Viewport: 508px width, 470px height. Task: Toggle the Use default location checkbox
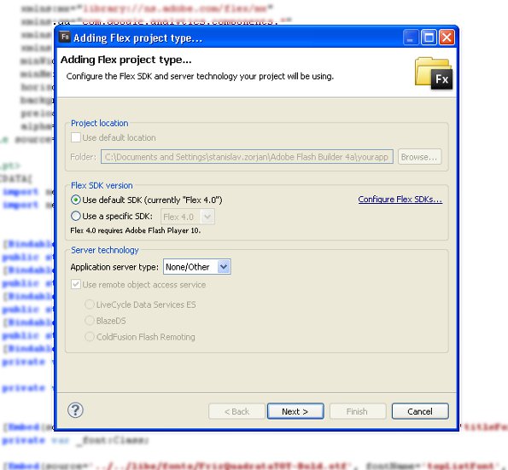(x=76, y=137)
